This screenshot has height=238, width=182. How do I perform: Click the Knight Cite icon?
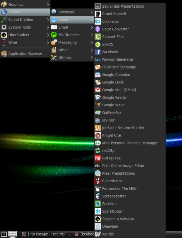point(98,135)
